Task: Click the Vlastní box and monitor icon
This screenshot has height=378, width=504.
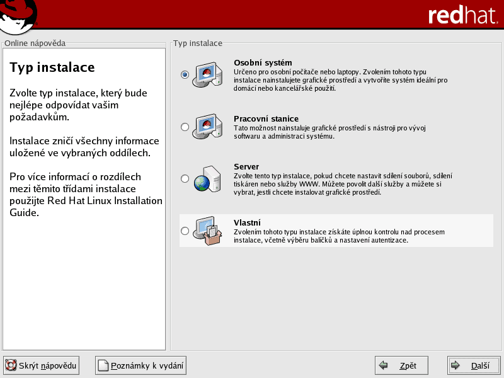Action: pyautogui.click(x=207, y=231)
